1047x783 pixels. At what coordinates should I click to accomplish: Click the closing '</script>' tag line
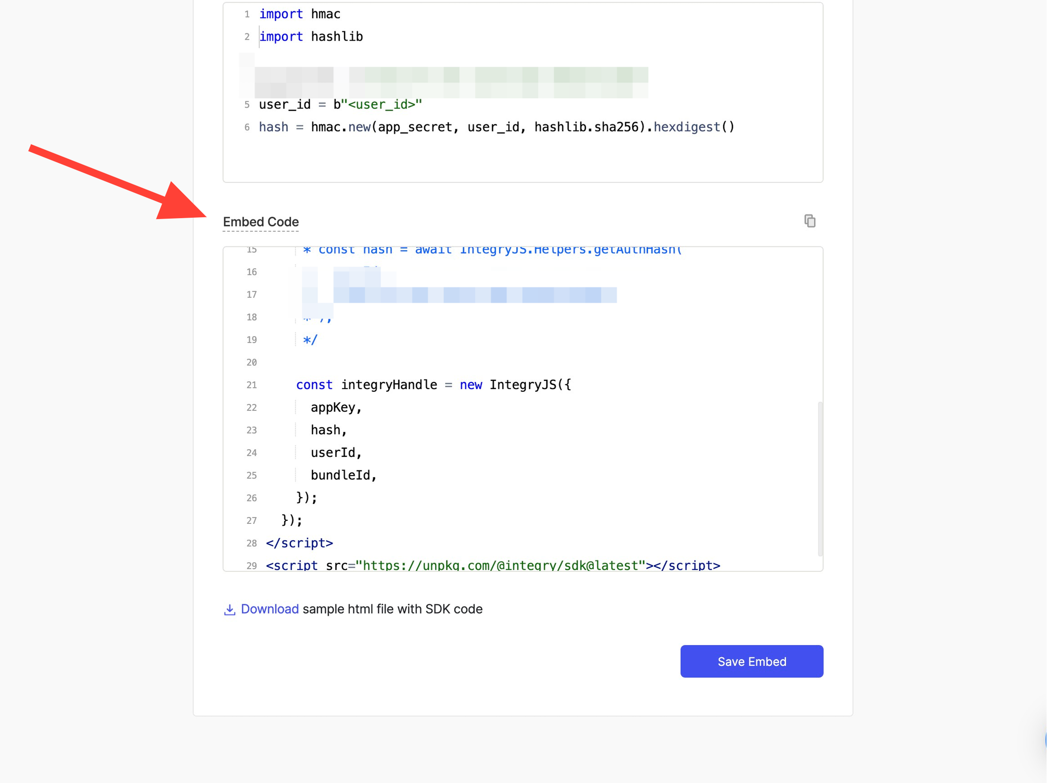click(299, 543)
